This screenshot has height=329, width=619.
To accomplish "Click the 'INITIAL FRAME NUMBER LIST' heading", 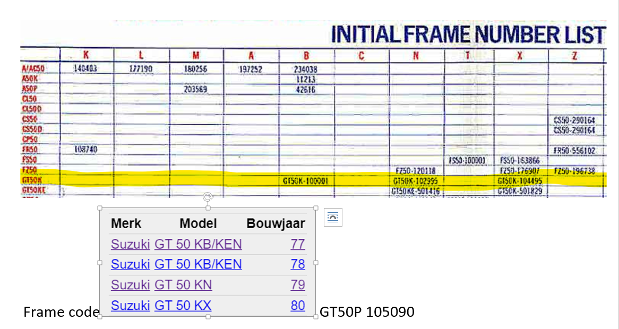I will coord(468,34).
